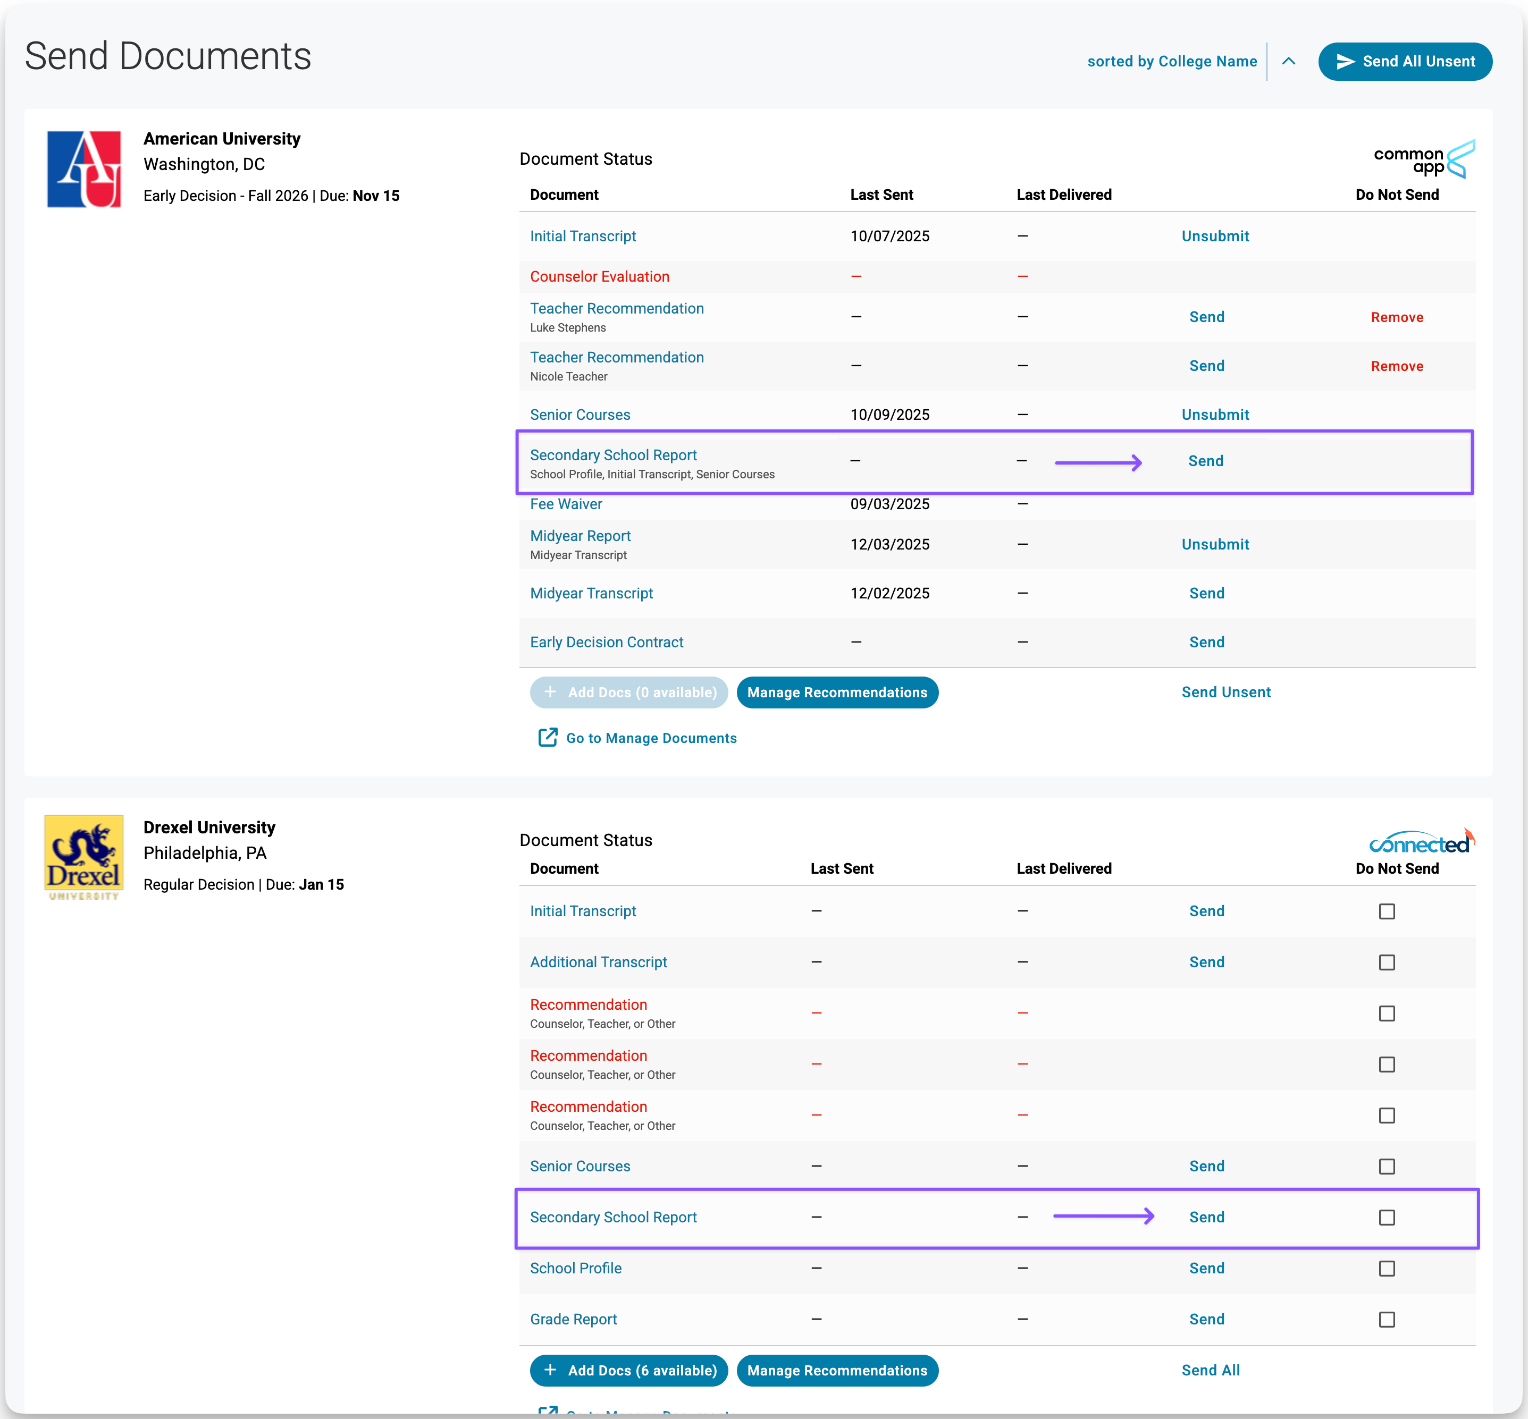The width and height of the screenshot is (1528, 1419).
Task: Open the sorted by College Name selector
Action: 1172,62
